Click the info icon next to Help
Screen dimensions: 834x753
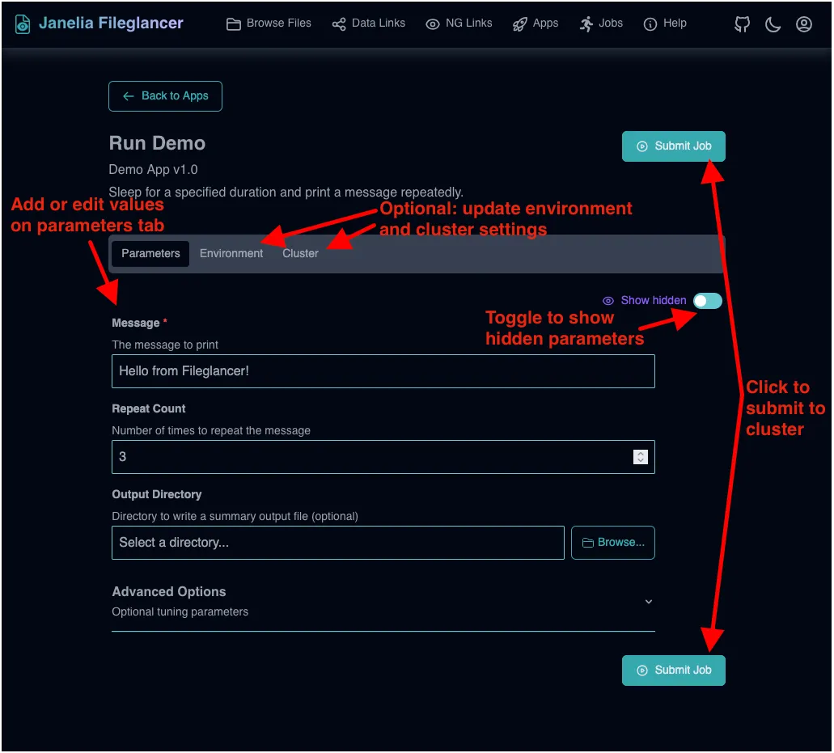[651, 23]
